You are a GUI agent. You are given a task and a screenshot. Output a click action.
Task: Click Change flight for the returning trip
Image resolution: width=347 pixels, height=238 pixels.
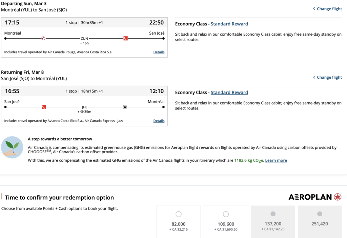(x=329, y=77)
